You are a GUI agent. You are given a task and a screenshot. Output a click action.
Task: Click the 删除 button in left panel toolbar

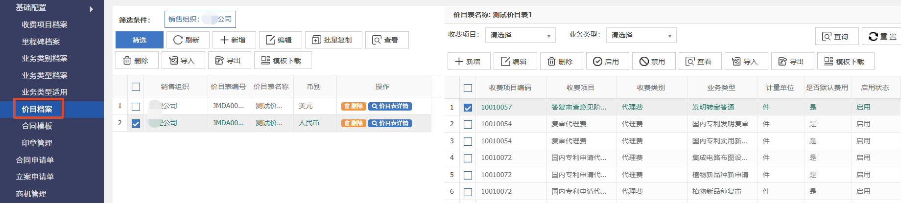coord(137,61)
